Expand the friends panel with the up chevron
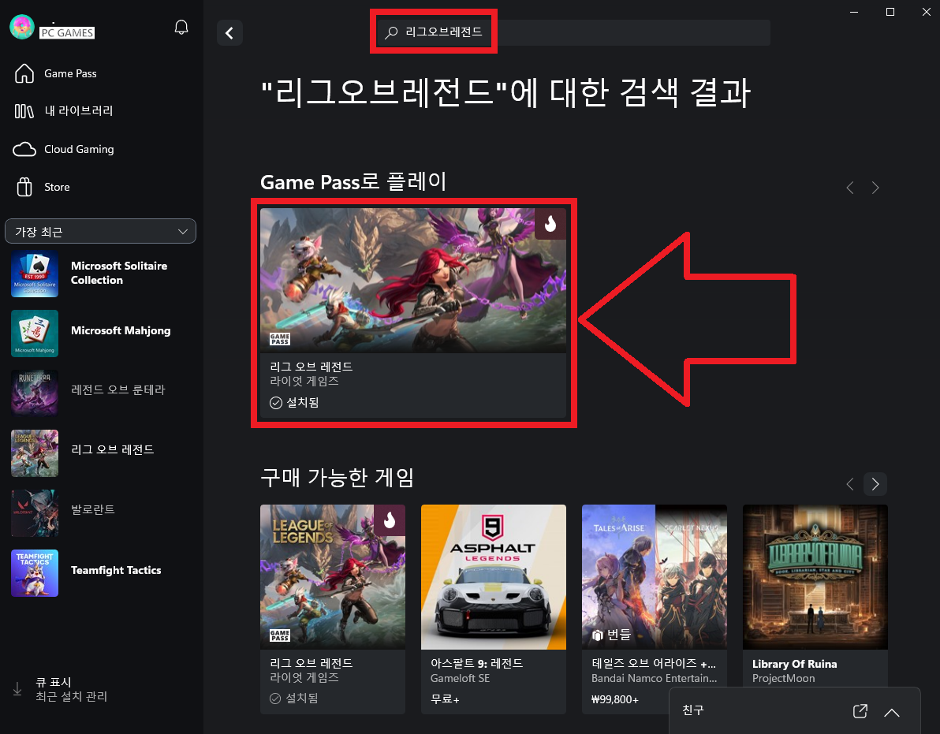Viewport: 940px width, 734px height. click(x=892, y=713)
